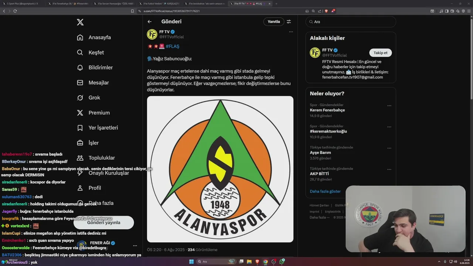This screenshot has width=473, height=266.
Task: Switch to the Futbol Verileri tab
Action: (159, 4)
